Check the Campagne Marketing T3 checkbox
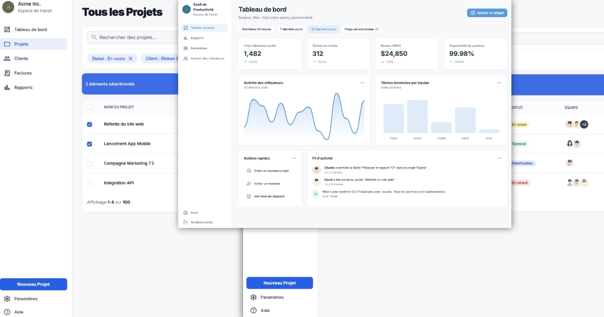Viewport: 604px width, 317px height. 90,164
